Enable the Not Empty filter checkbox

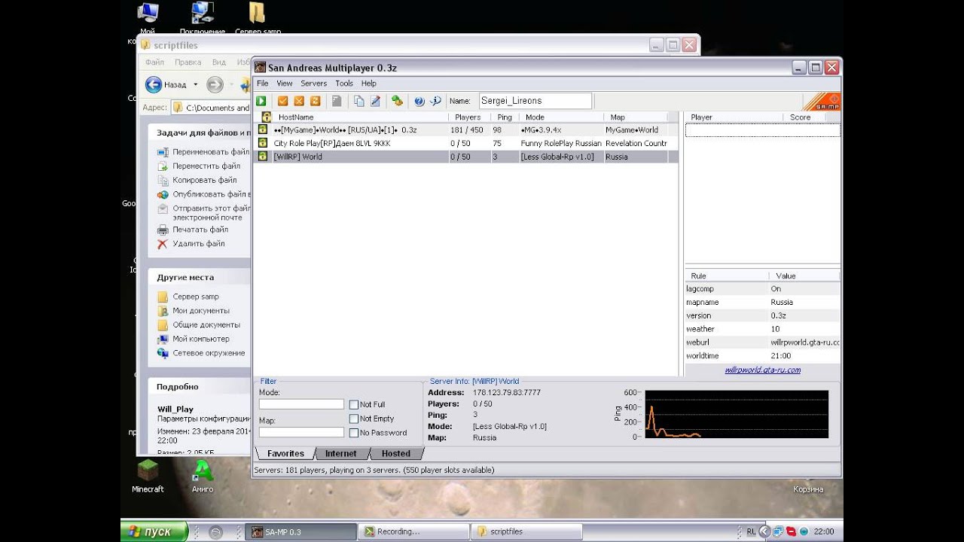(354, 419)
